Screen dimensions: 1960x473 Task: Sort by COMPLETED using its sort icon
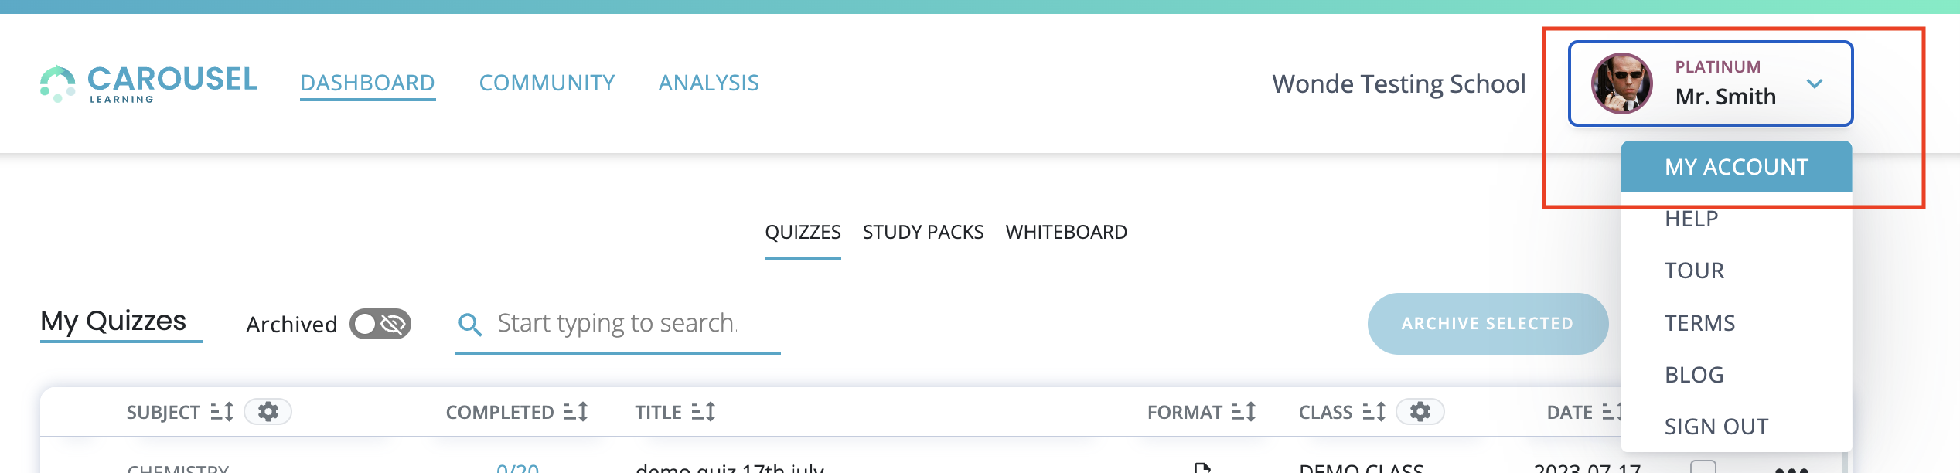[x=576, y=412]
